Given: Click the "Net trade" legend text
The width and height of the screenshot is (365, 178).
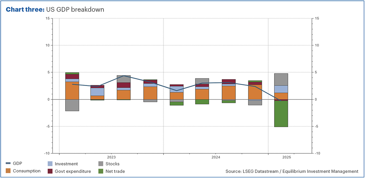Looking at the screenshot, I should tap(116, 171).
